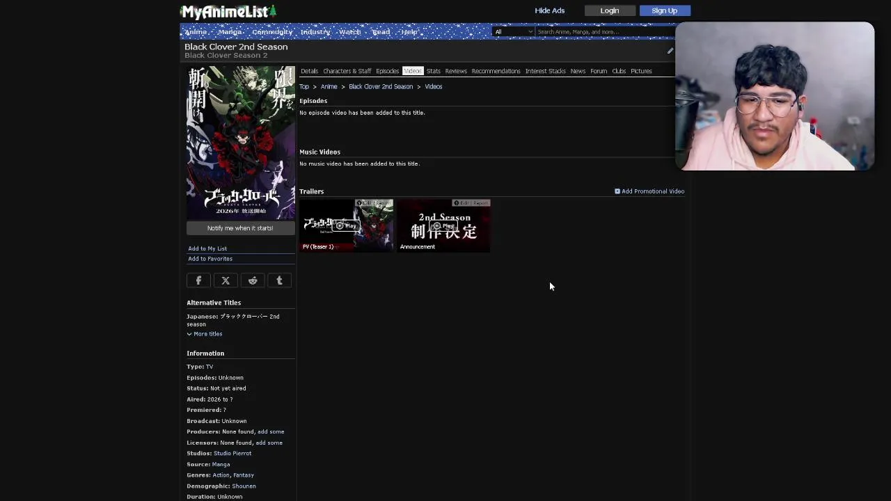Viewport: 891px width, 501px height.
Task: Share on Tumblr icon
Action: tap(279, 280)
